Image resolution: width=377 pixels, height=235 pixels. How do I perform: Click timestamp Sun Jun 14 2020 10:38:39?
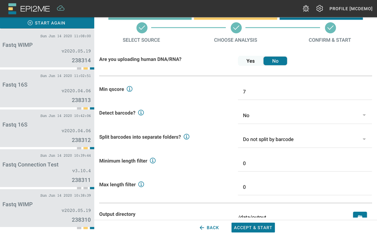65,196
